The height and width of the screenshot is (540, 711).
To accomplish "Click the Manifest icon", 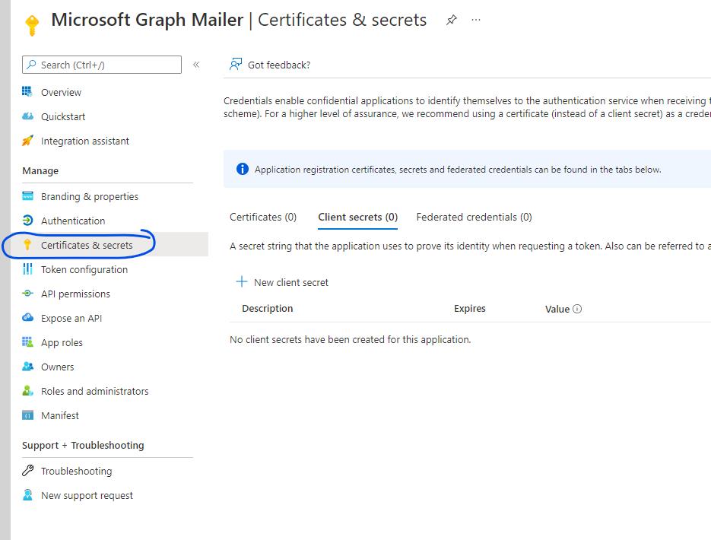I will coord(27,415).
